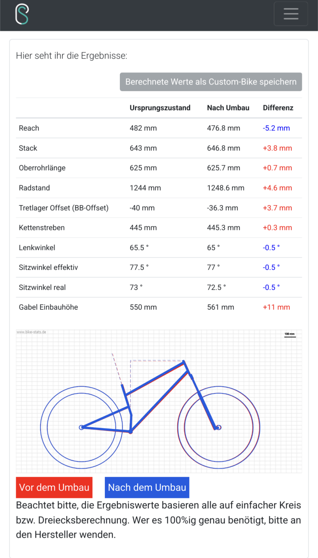This screenshot has height=558, width=318.
Task: Click the 100 mm scale bar
Action: click(290, 335)
